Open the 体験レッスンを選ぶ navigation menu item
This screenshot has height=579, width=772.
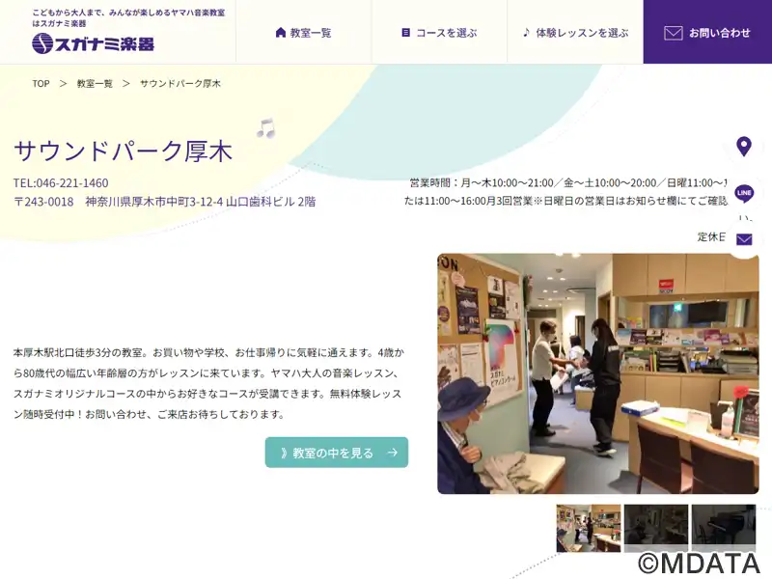coord(575,33)
